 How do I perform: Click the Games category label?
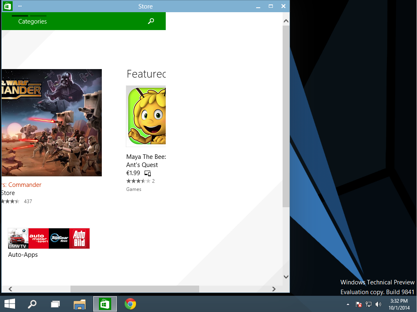(x=134, y=189)
